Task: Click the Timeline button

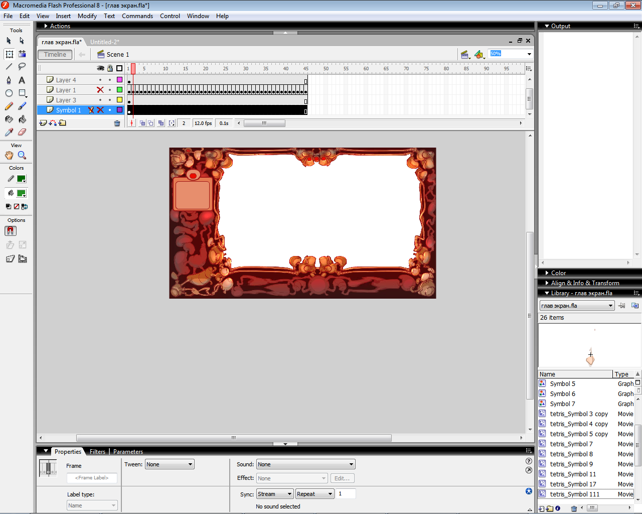Action: point(55,55)
